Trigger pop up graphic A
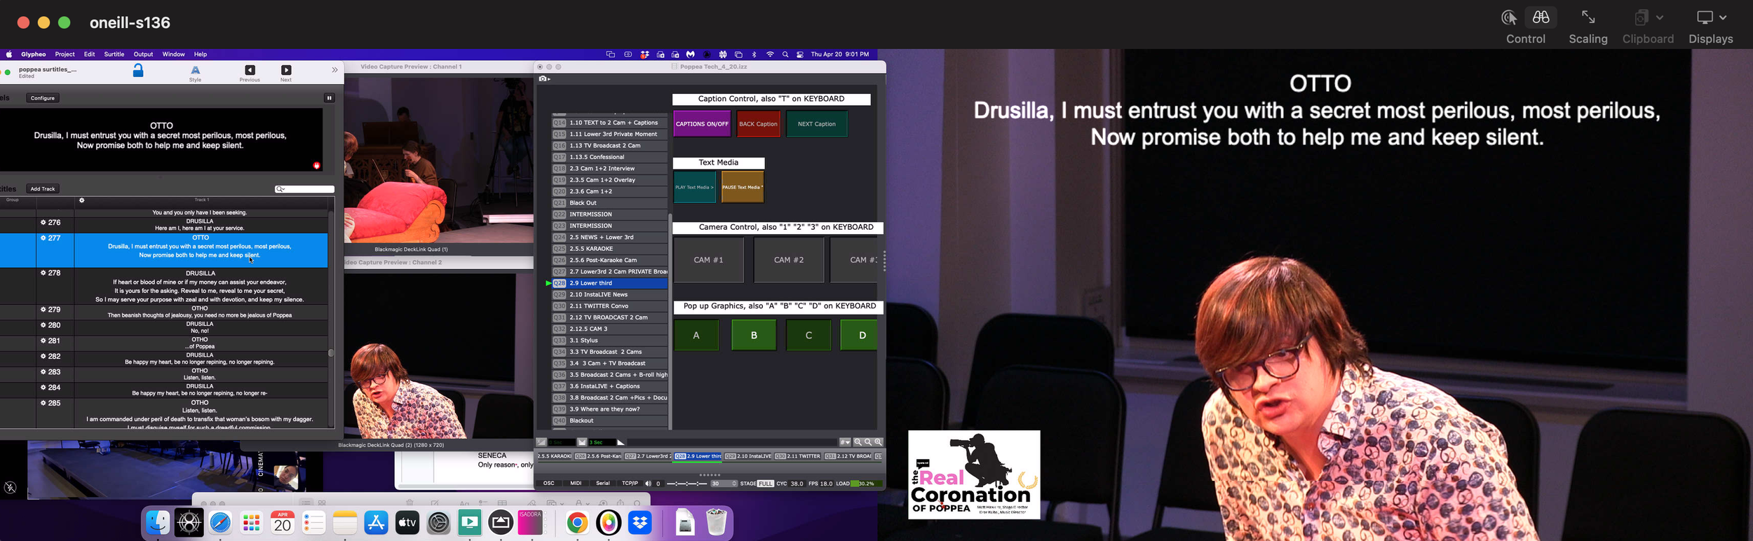Viewport: 1753px width, 541px height. tap(696, 335)
